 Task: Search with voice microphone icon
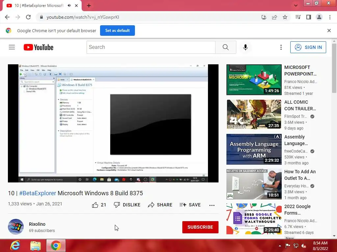tap(246, 47)
